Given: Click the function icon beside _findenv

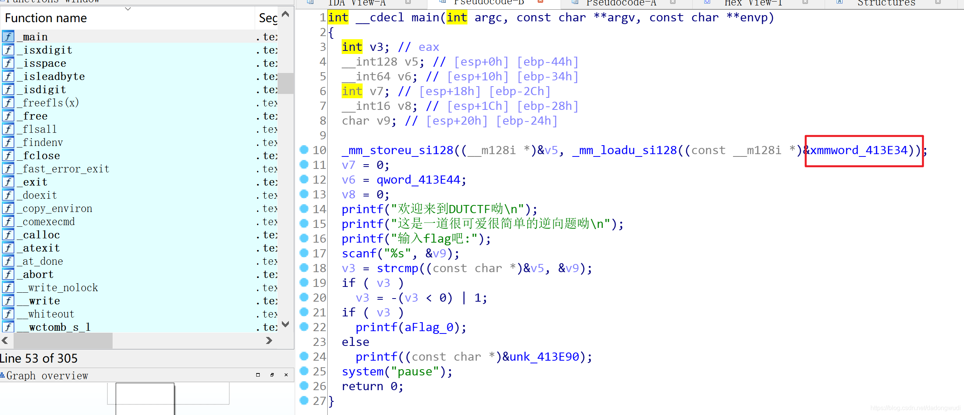Looking at the screenshot, I should click(8, 142).
